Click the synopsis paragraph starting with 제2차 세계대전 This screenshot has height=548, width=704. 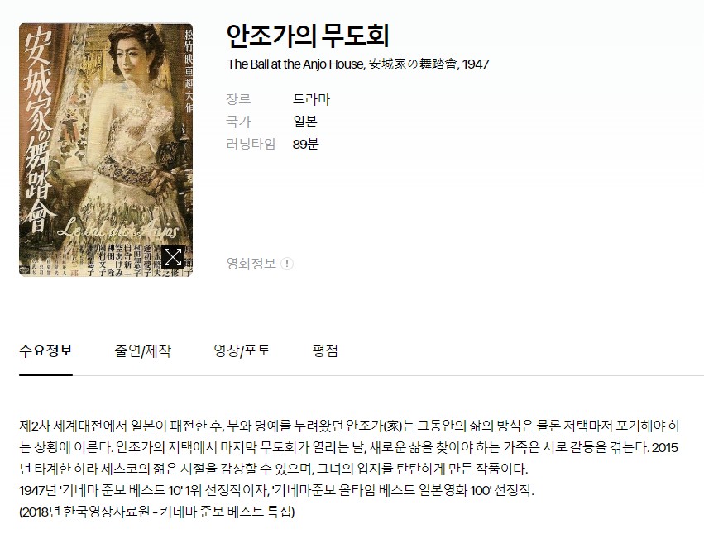pos(350,447)
